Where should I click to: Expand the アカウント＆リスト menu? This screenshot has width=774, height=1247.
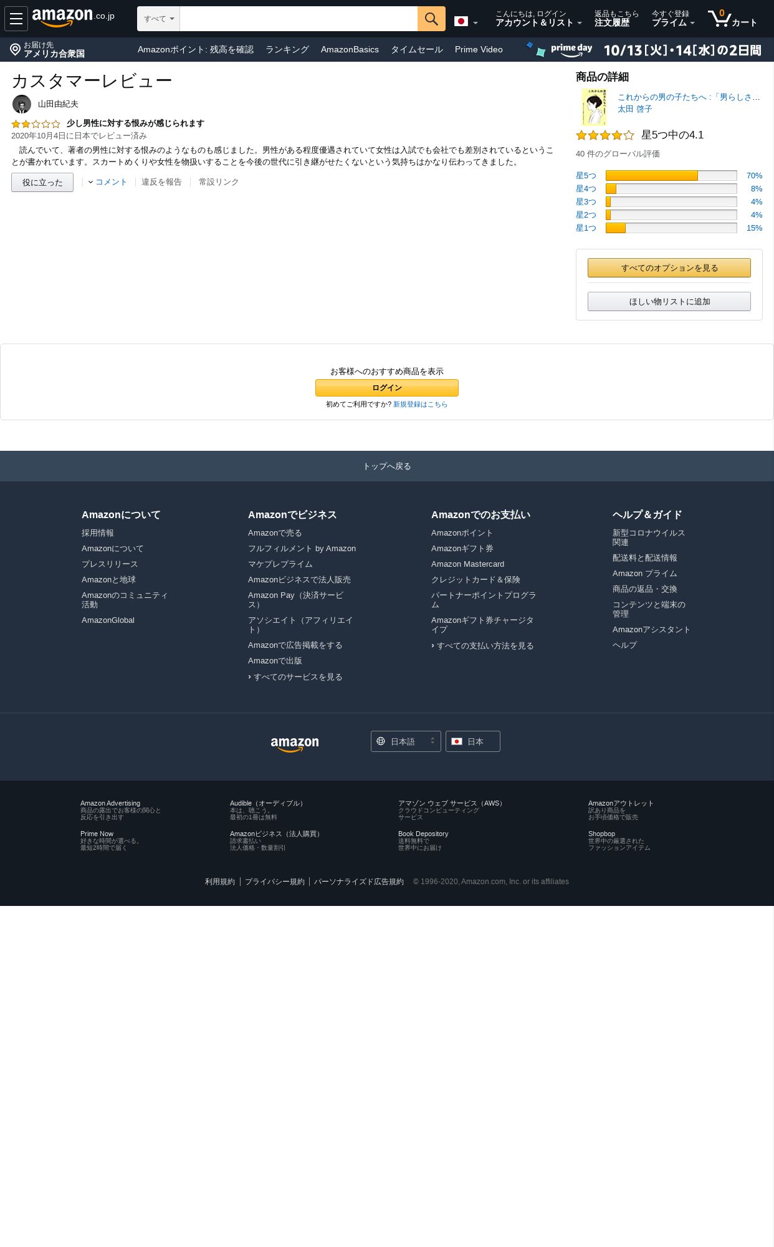tap(538, 18)
